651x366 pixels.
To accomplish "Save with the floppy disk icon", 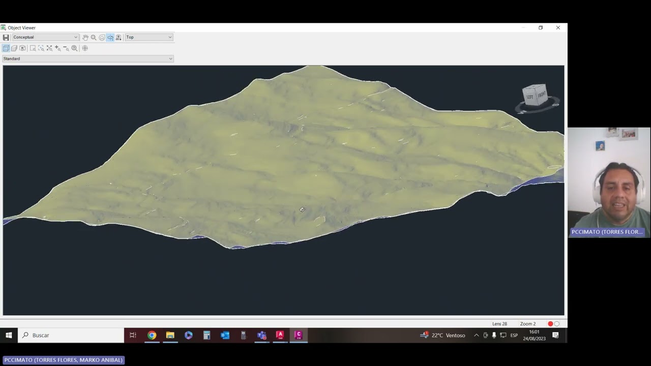I will [6, 37].
